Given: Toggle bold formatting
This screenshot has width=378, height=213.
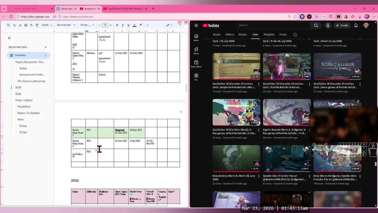Looking at the screenshot, I should click(x=117, y=25).
